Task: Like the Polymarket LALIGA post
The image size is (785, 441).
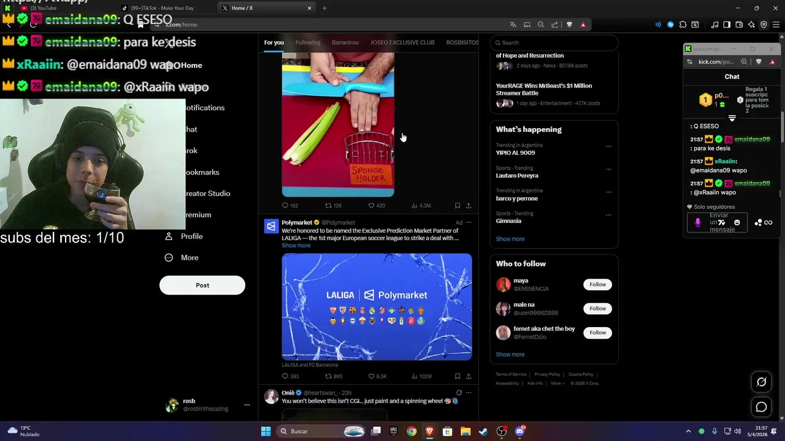Action: point(377,376)
